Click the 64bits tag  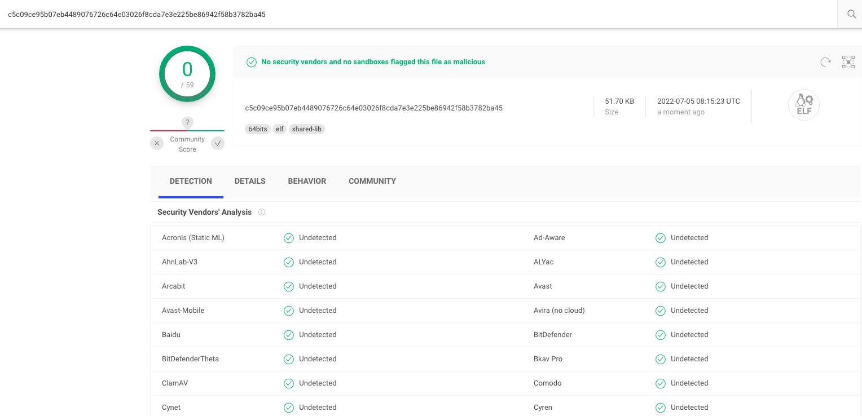[258, 129]
